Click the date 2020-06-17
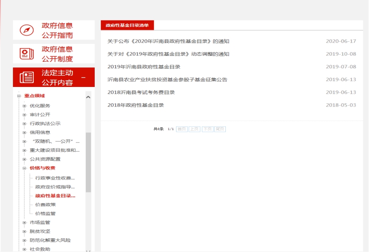The image size is (369, 252). tap(341, 41)
